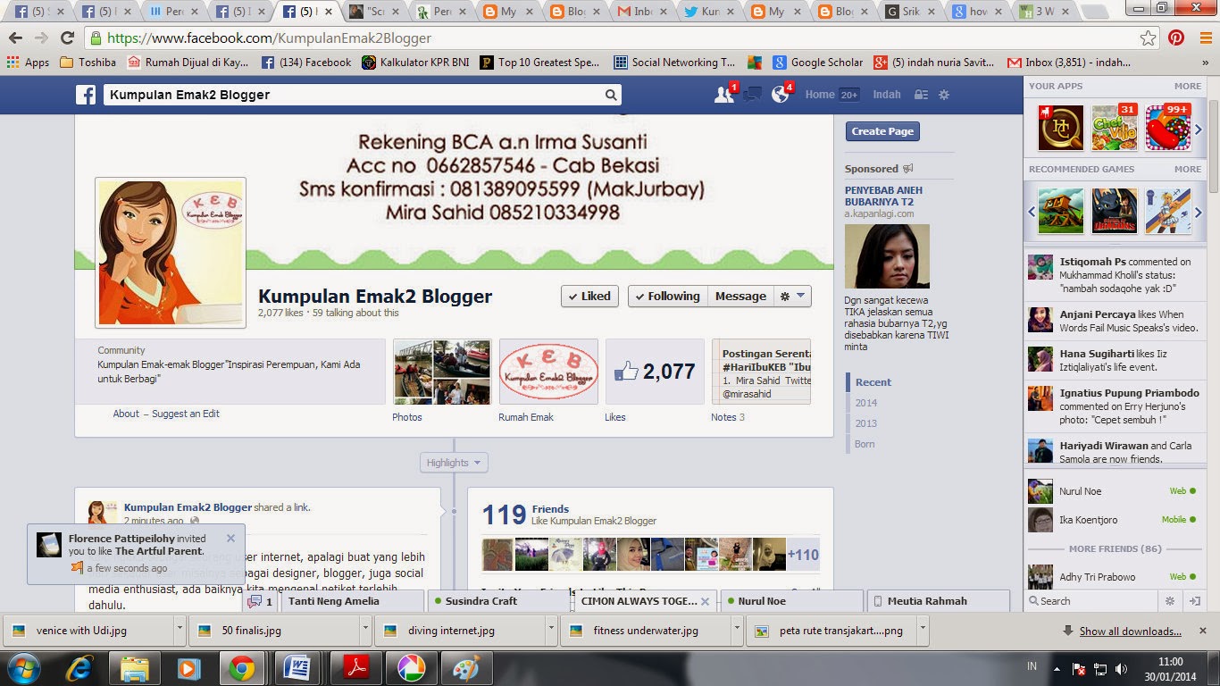This screenshot has width=1220, height=686.
Task: Click the Pinterest extension icon
Action: (x=1176, y=38)
